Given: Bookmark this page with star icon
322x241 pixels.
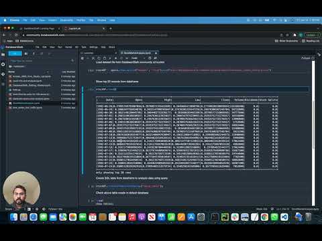Looking at the screenshot, I should [287, 35].
